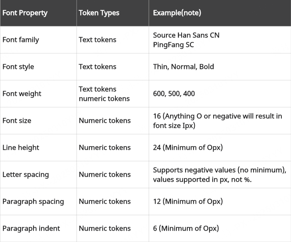
Task: Select the Font weight cell
Action: (x=22, y=94)
